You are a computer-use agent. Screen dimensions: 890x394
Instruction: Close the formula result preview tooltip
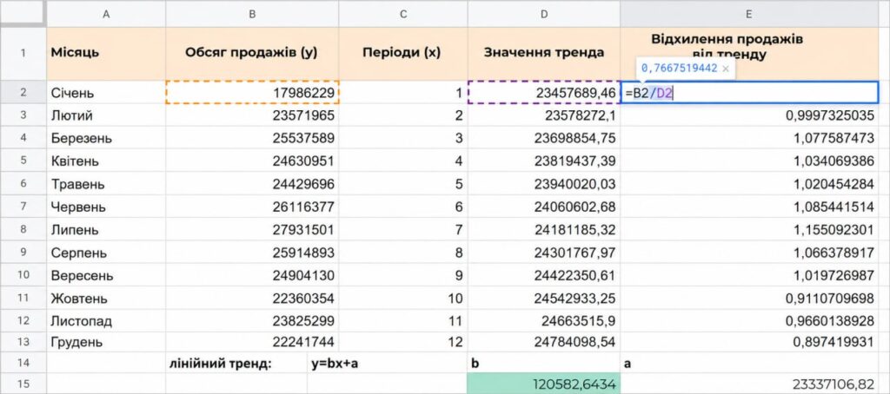point(726,69)
